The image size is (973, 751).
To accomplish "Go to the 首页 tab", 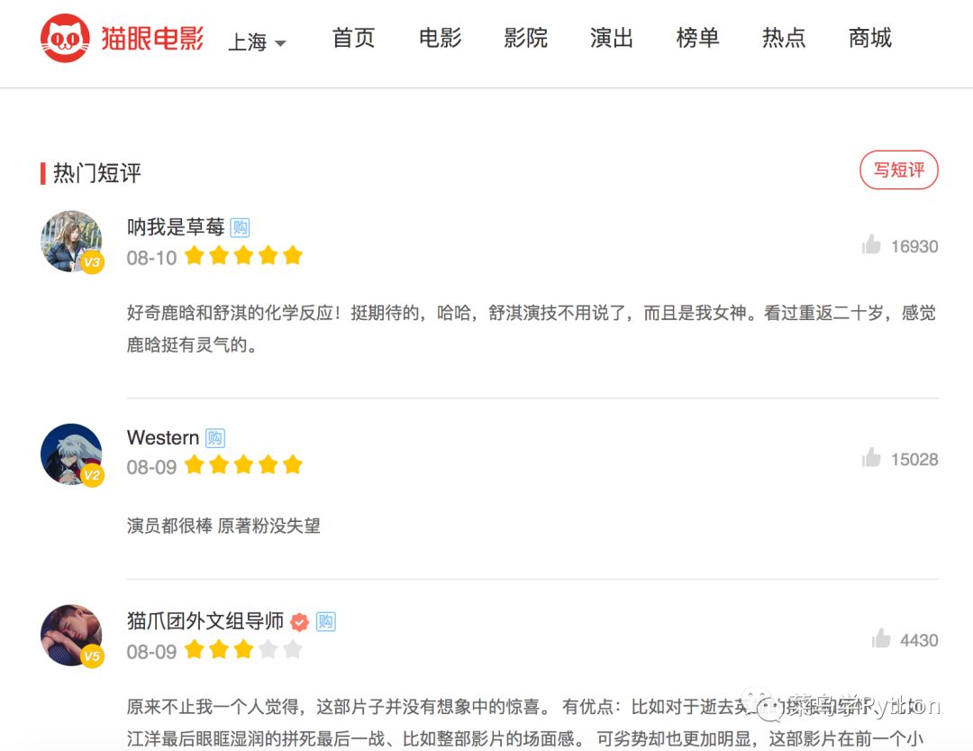I will 353,38.
